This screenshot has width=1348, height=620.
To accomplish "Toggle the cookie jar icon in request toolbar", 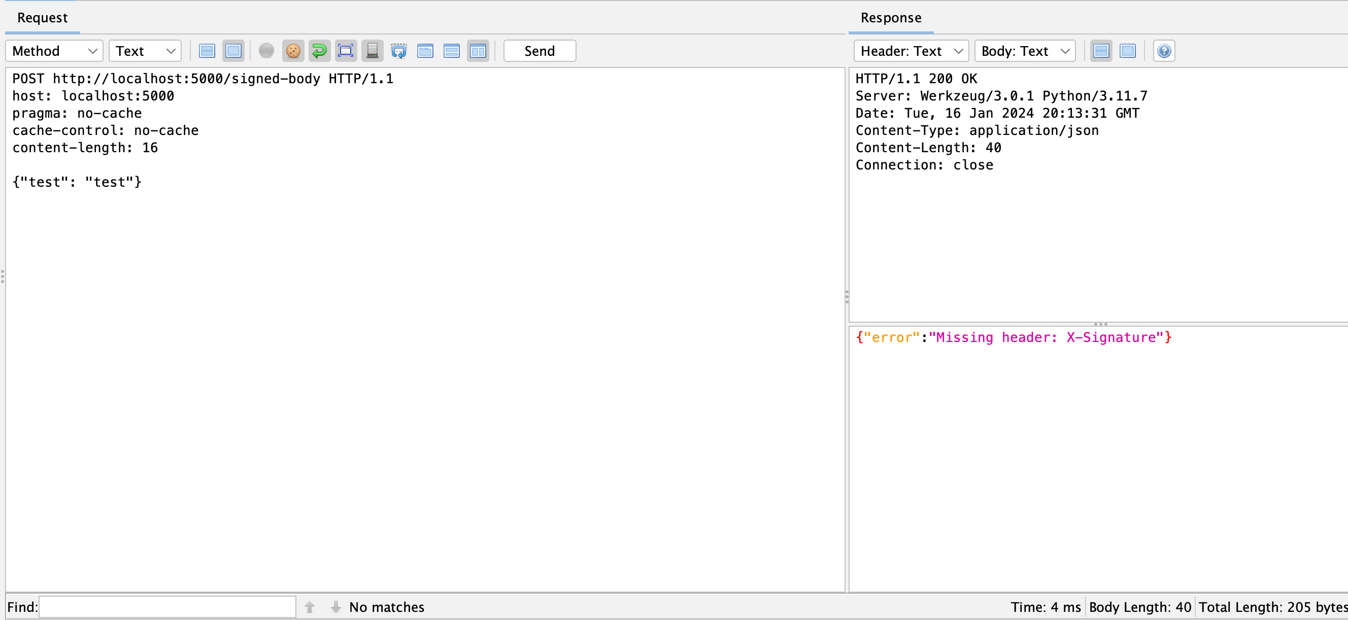I will pos(293,51).
